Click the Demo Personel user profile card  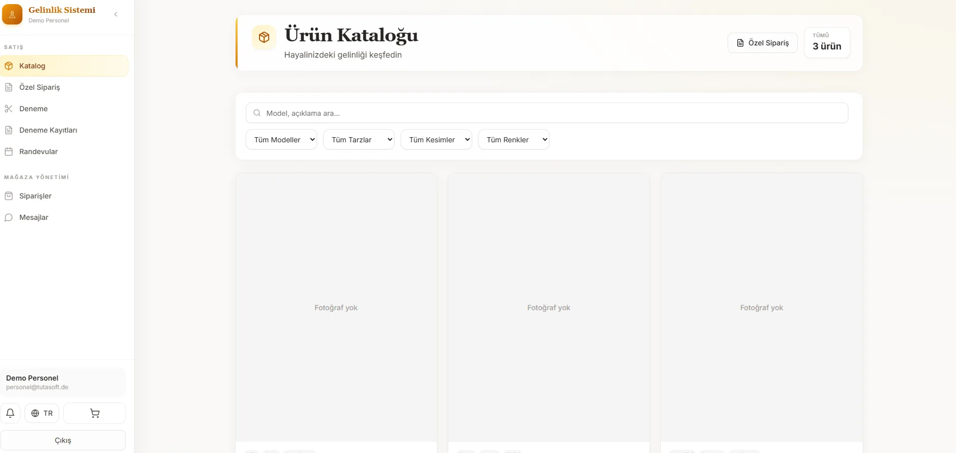63,382
